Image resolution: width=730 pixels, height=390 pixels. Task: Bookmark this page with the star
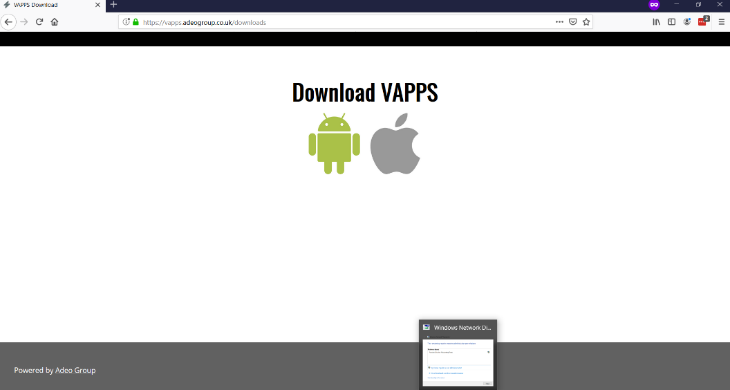[x=586, y=22]
